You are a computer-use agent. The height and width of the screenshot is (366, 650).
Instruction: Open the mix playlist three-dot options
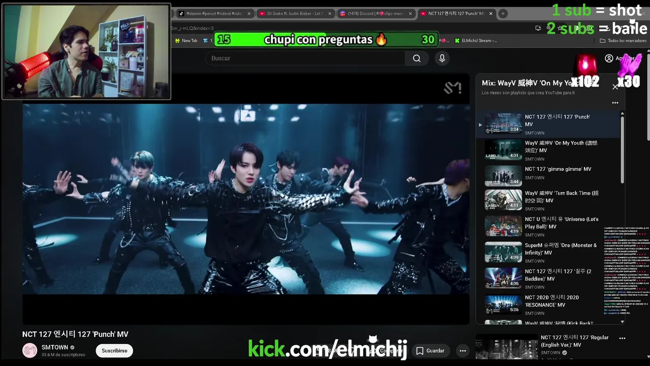click(x=615, y=103)
